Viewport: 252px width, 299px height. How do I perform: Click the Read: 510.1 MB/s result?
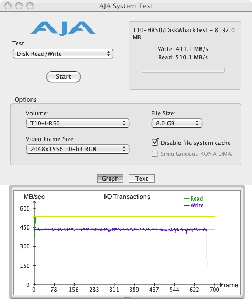pyautogui.click(x=183, y=57)
